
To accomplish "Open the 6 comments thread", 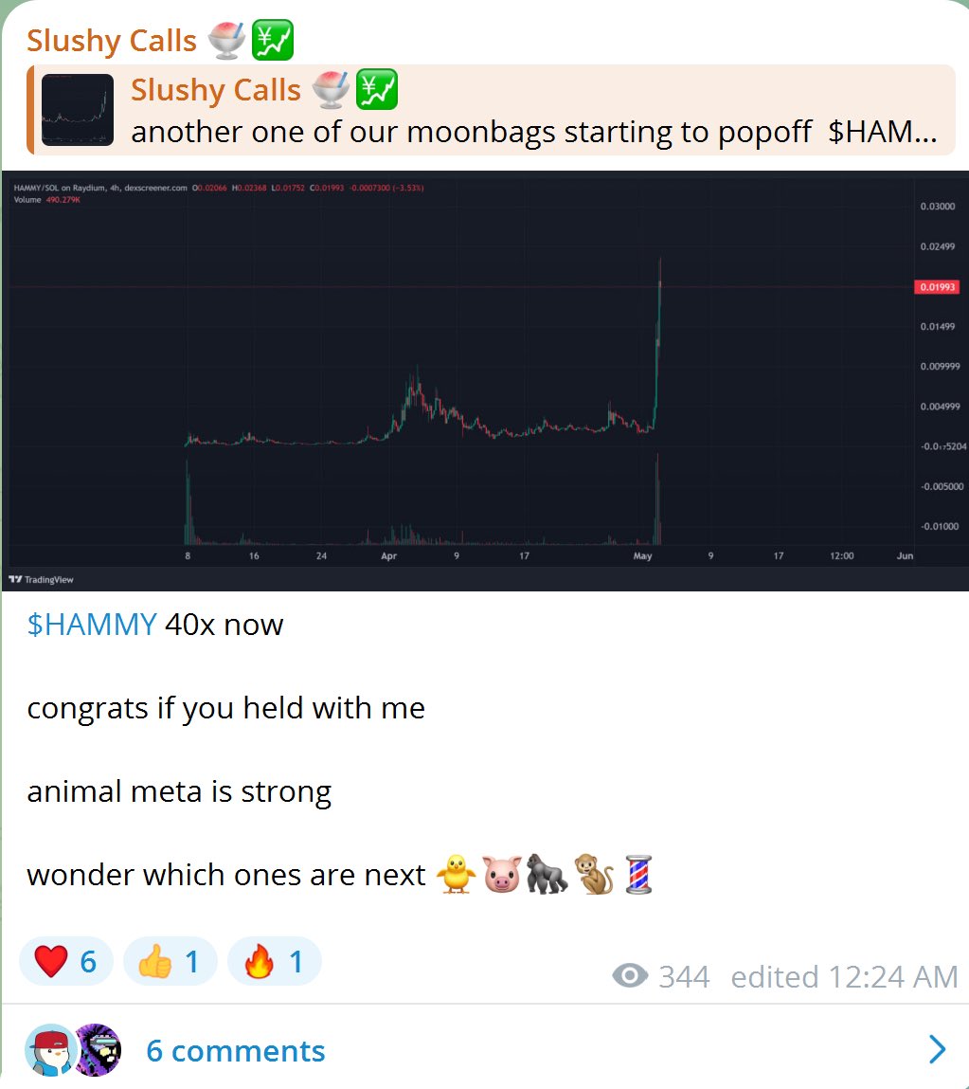I will [235, 1051].
